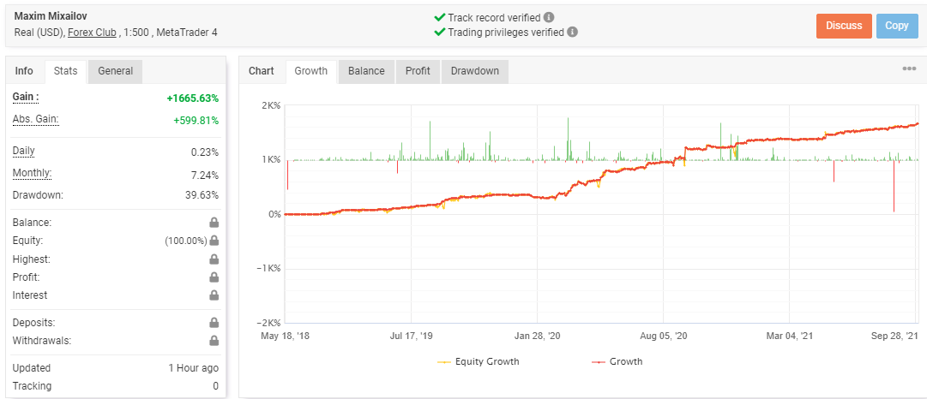Image resolution: width=927 pixels, height=399 pixels.
Task: Click the lock icon in Highest row
Action: pyautogui.click(x=214, y=259)
